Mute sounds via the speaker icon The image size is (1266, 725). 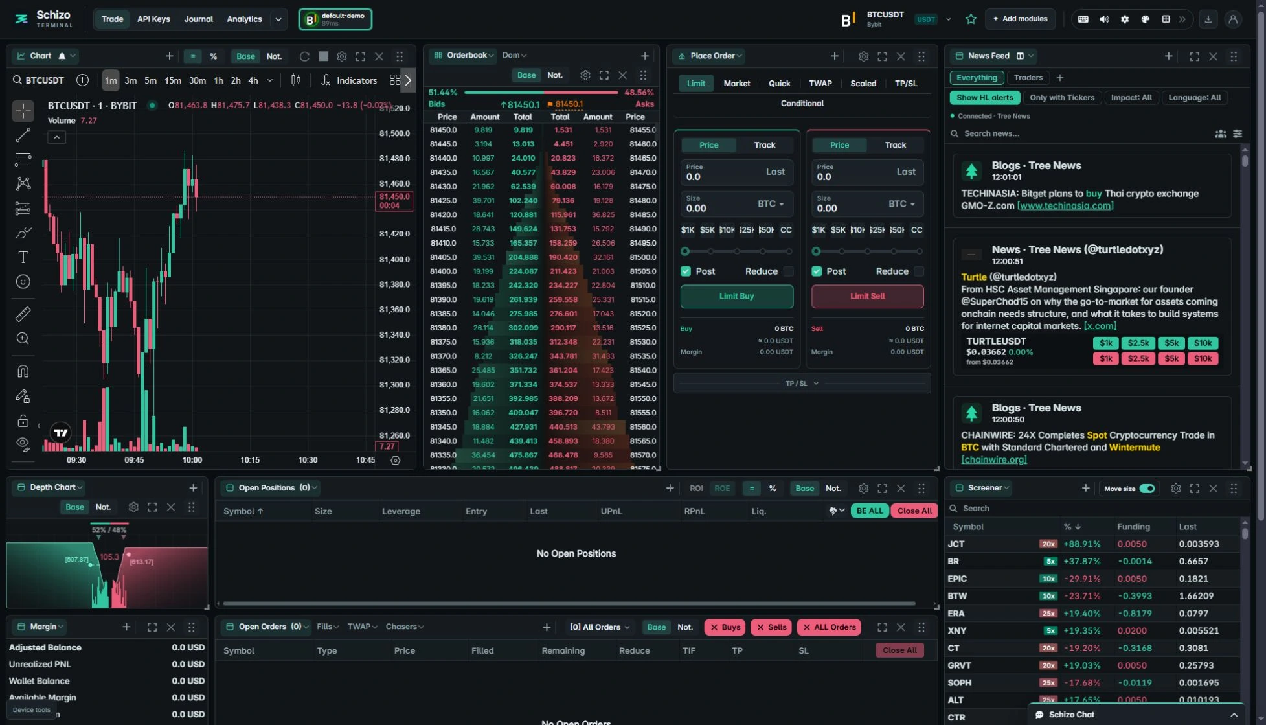click(x=1104, y=19)
